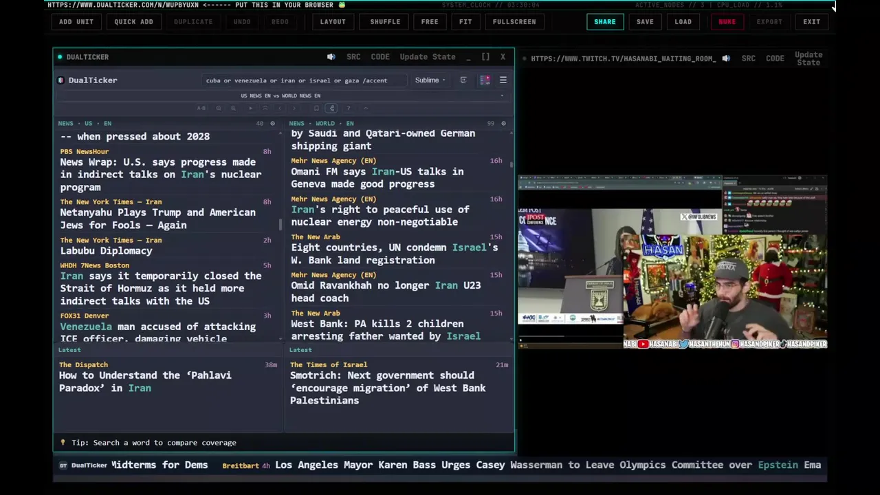
Task: Click the bookmark icon in DualTicker toolbar
Action: [x=316, y=108]
